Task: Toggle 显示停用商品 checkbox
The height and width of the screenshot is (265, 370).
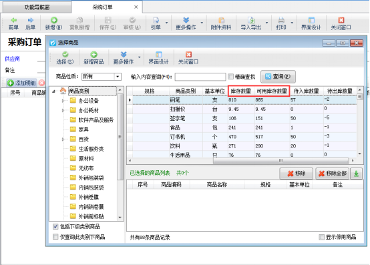Action: tap(321, 237)
